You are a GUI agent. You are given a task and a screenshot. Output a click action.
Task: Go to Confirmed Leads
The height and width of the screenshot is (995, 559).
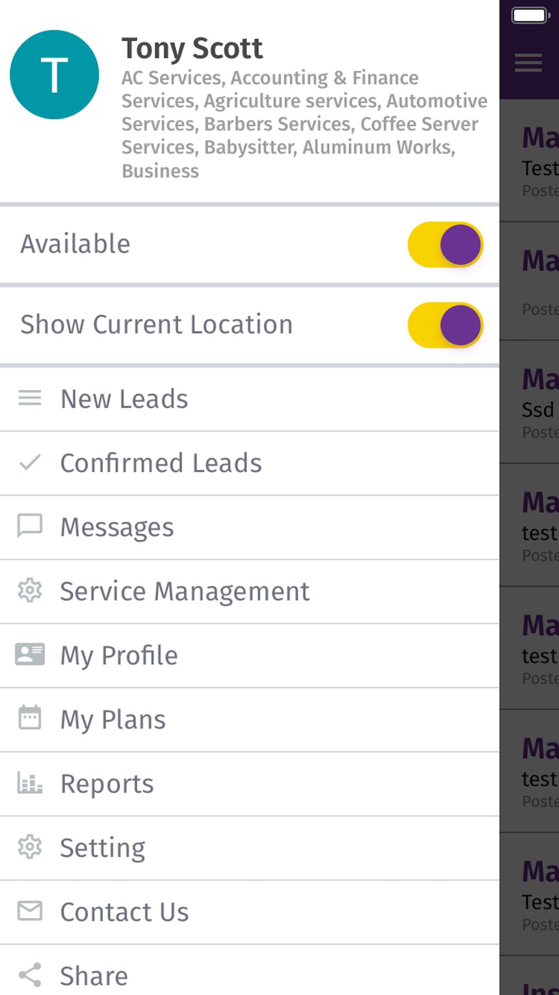161,463
